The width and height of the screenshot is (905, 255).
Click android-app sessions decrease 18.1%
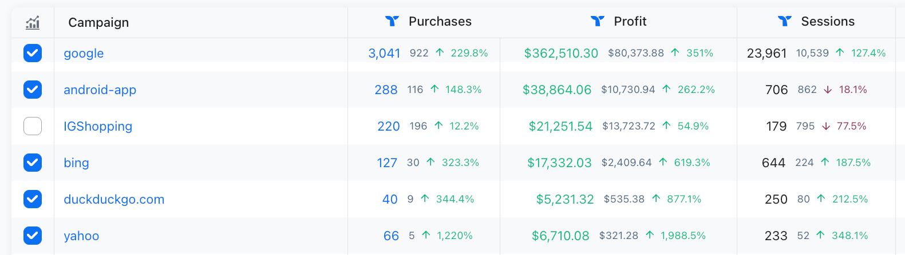(x=853, y=90)
